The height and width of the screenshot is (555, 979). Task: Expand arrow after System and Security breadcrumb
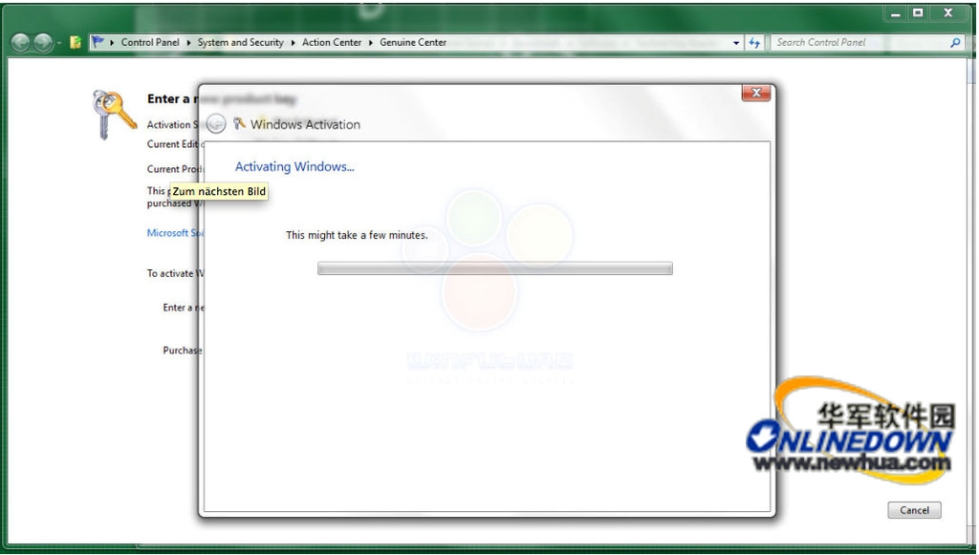point(293,42)
